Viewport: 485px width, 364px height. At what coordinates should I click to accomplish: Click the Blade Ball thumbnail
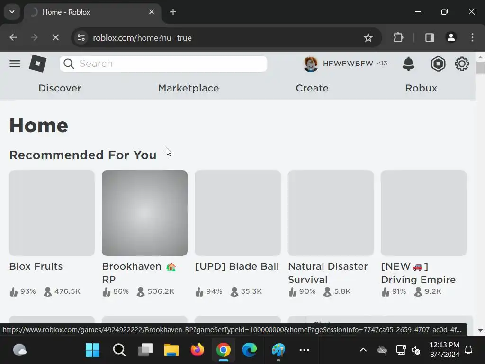238,213
